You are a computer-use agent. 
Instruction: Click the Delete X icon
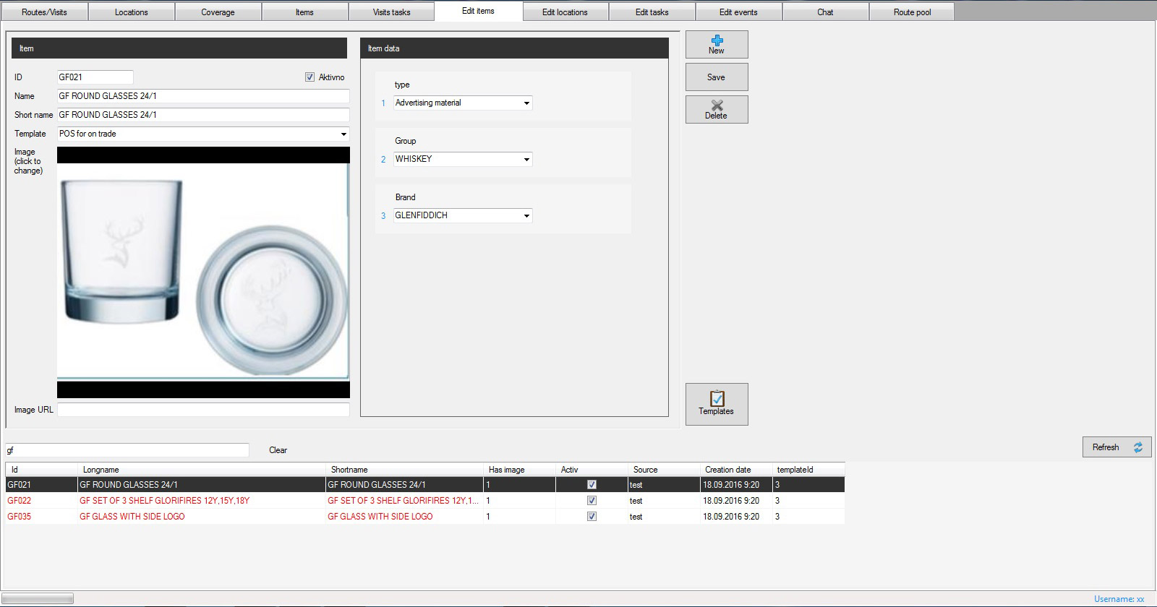click(x=717, y=106)
